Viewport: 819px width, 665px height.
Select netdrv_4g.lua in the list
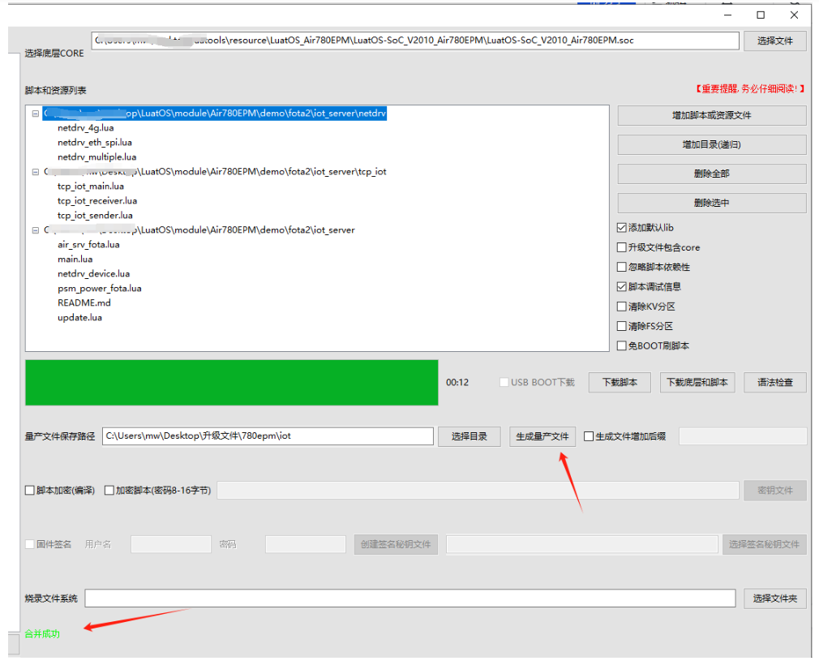86,128
